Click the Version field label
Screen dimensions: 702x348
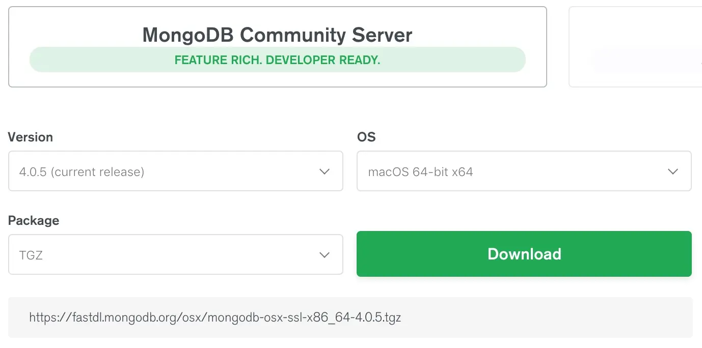[31, 137]
